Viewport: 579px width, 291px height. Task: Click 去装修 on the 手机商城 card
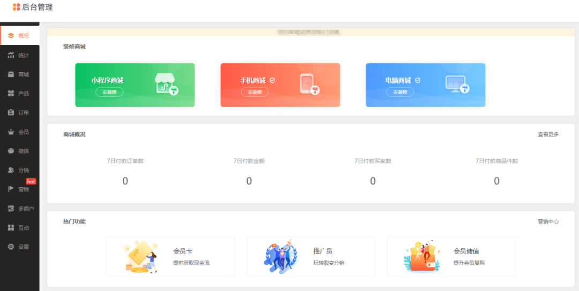click(255, 92)
